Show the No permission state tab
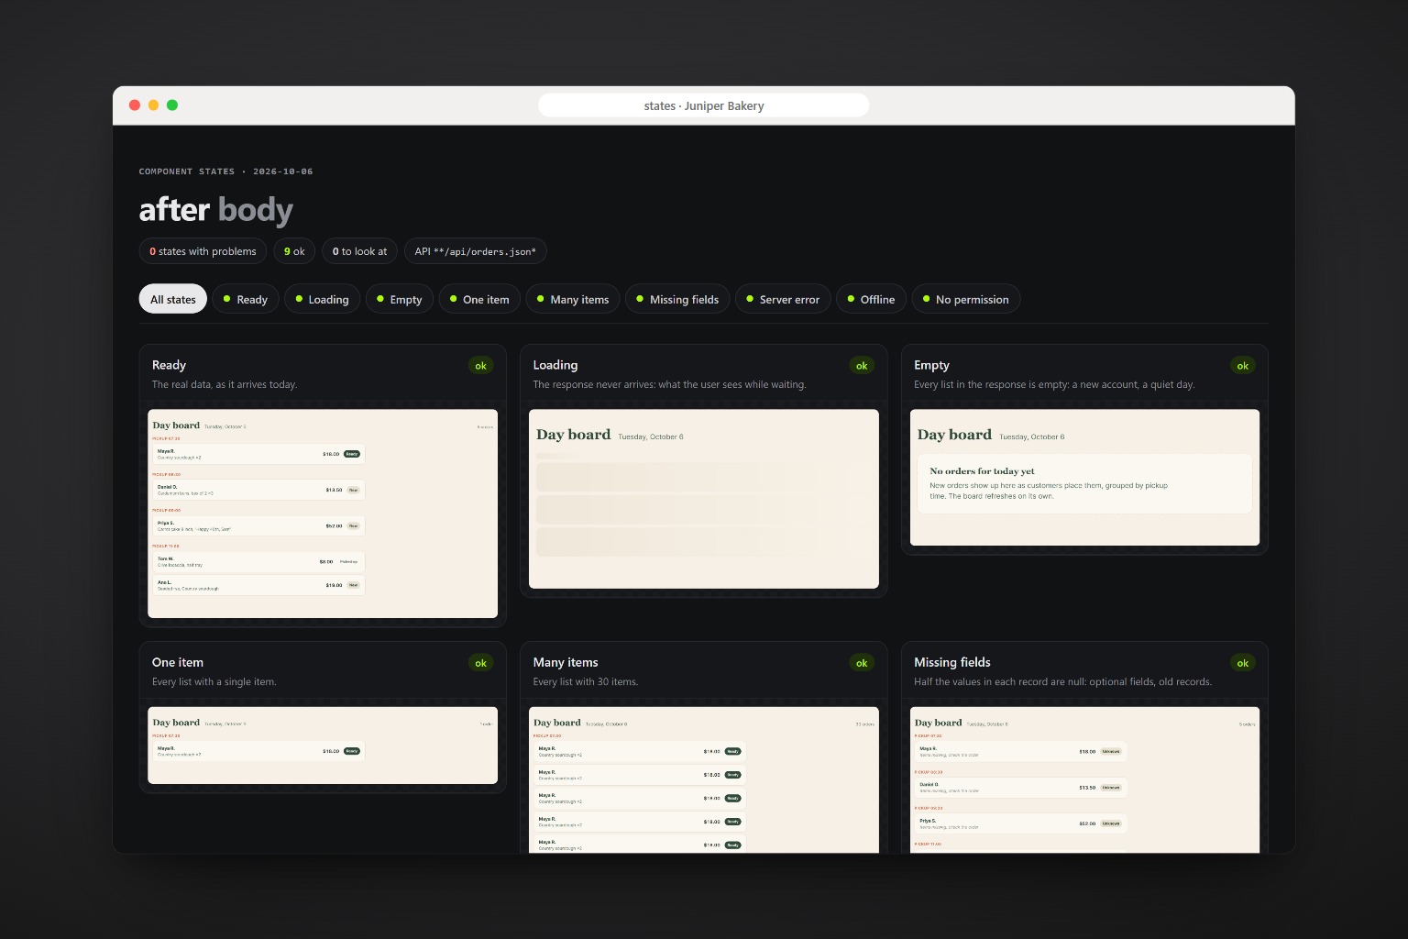 (966, 299)
